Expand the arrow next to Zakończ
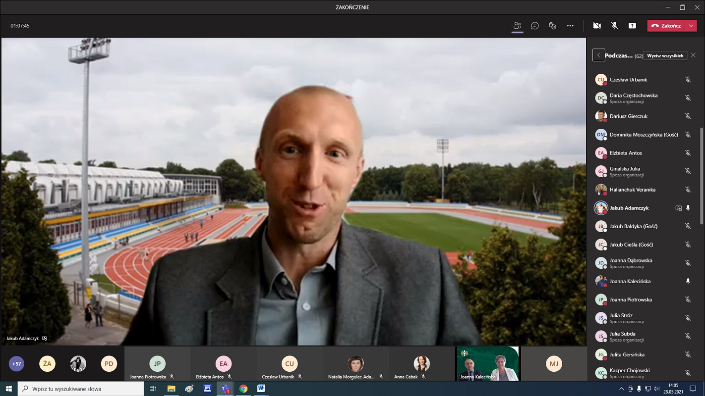This screenshot has width=705, height=396. pyautogui.click(x=692, y=26)
